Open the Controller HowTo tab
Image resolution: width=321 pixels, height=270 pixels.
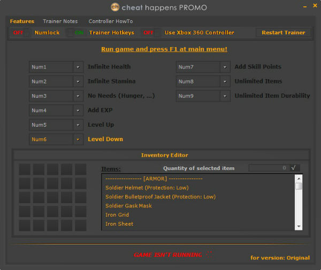[x=111, y=21]
